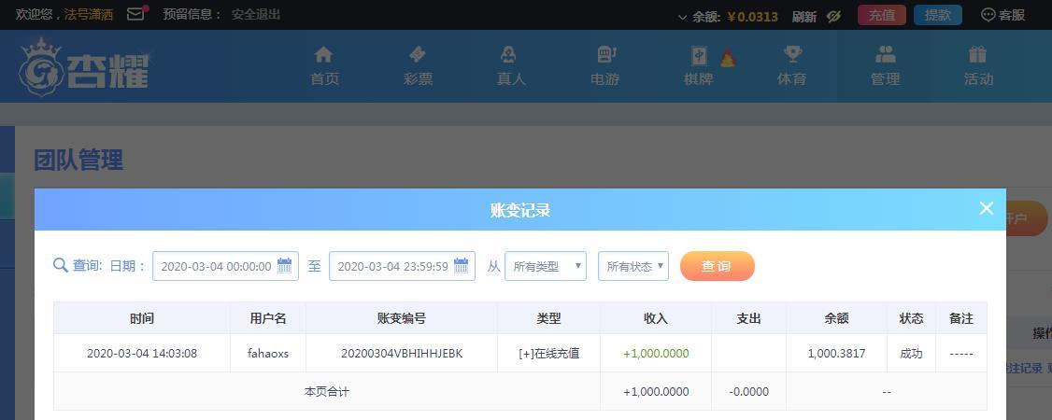Click the slot machine icon
This screenshot has width=1052, height=420.
coord(606,54)
